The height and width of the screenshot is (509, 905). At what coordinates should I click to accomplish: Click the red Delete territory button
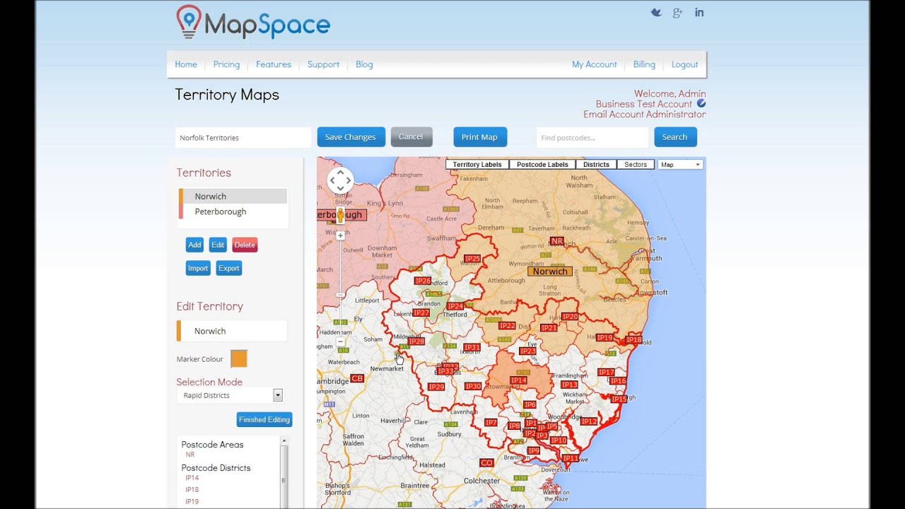(x=245, y=245)
